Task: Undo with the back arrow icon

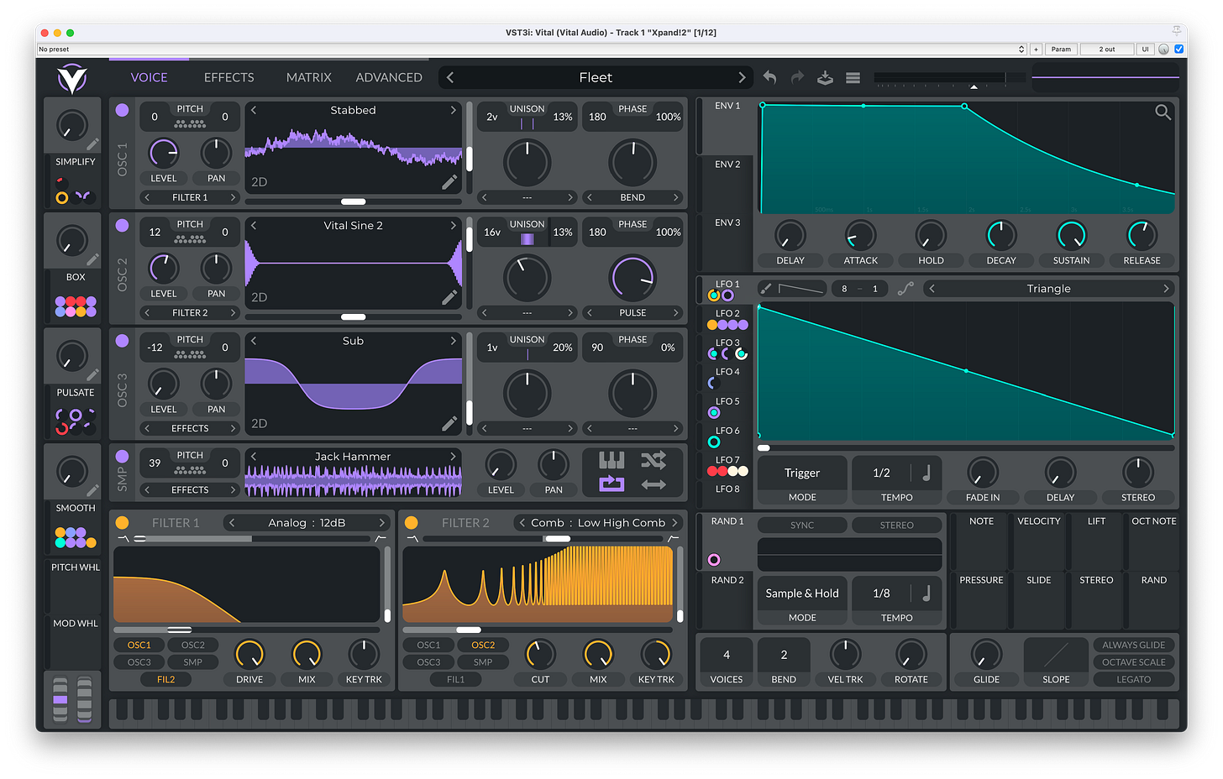Action: (769, 77)
